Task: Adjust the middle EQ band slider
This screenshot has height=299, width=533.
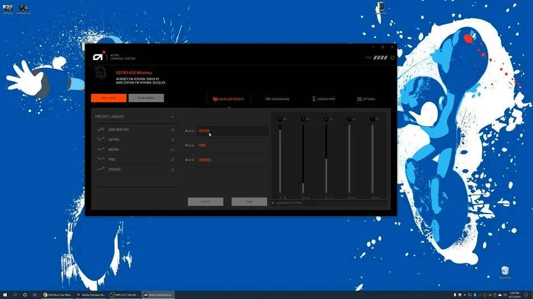Action: [x=326, y=159]
